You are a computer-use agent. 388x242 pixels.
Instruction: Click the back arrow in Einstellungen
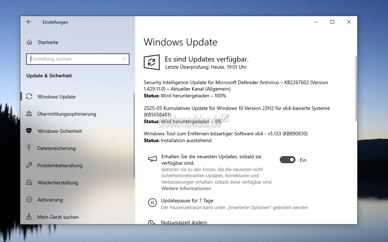pos(29,22)
